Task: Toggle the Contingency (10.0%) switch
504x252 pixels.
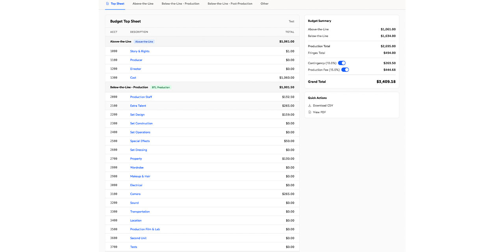Action: pyautogui.click(x=342, y=63)
